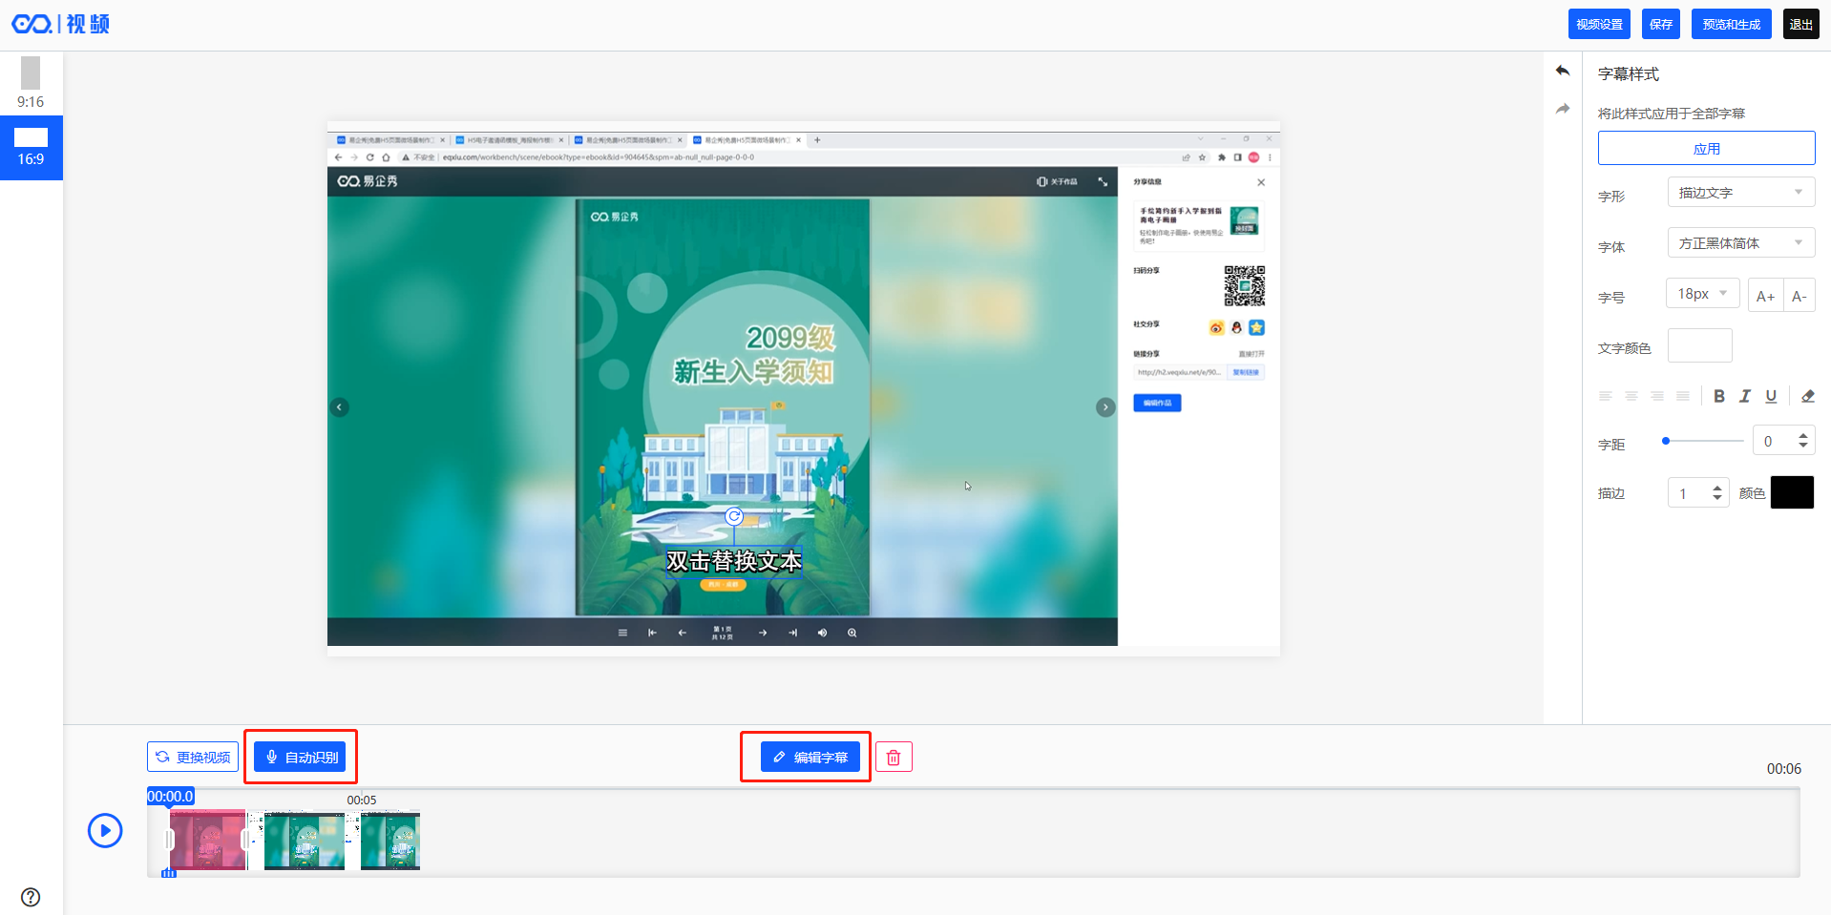
Task: Open the 方正黑体简体 font dropdown
Action: 1740,243
